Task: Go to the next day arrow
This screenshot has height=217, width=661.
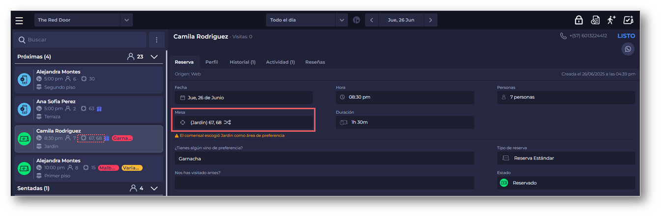Action: [431, 20]
